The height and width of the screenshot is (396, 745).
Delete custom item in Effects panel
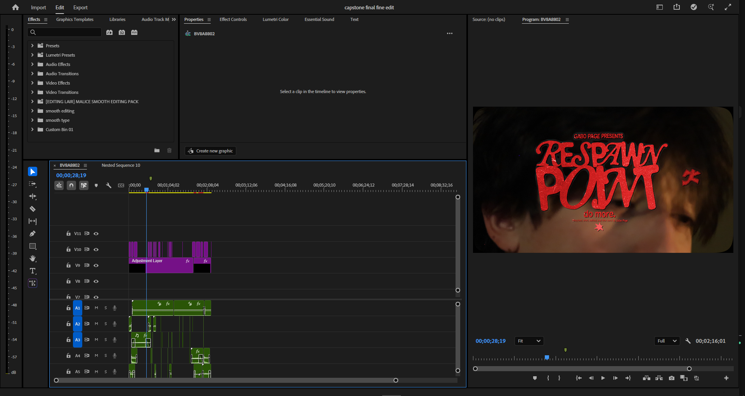169,150
